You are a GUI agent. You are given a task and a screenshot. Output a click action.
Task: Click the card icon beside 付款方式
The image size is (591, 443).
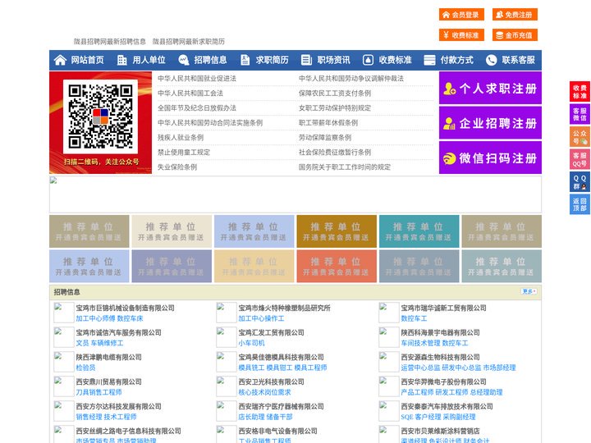pos(429,60)
